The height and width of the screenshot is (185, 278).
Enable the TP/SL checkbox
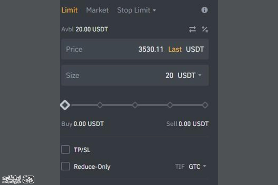[65, 149]
